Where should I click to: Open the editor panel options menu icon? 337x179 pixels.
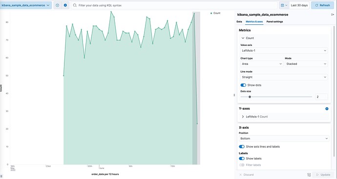coord(333,15)
